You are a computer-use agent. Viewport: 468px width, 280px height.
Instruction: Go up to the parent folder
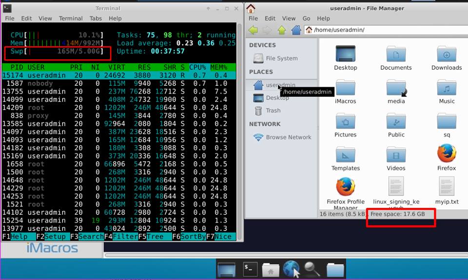282,30
